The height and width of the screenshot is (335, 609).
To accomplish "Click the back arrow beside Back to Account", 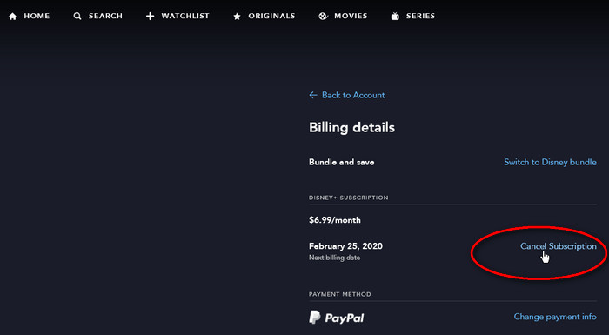I will coord(313,95).
